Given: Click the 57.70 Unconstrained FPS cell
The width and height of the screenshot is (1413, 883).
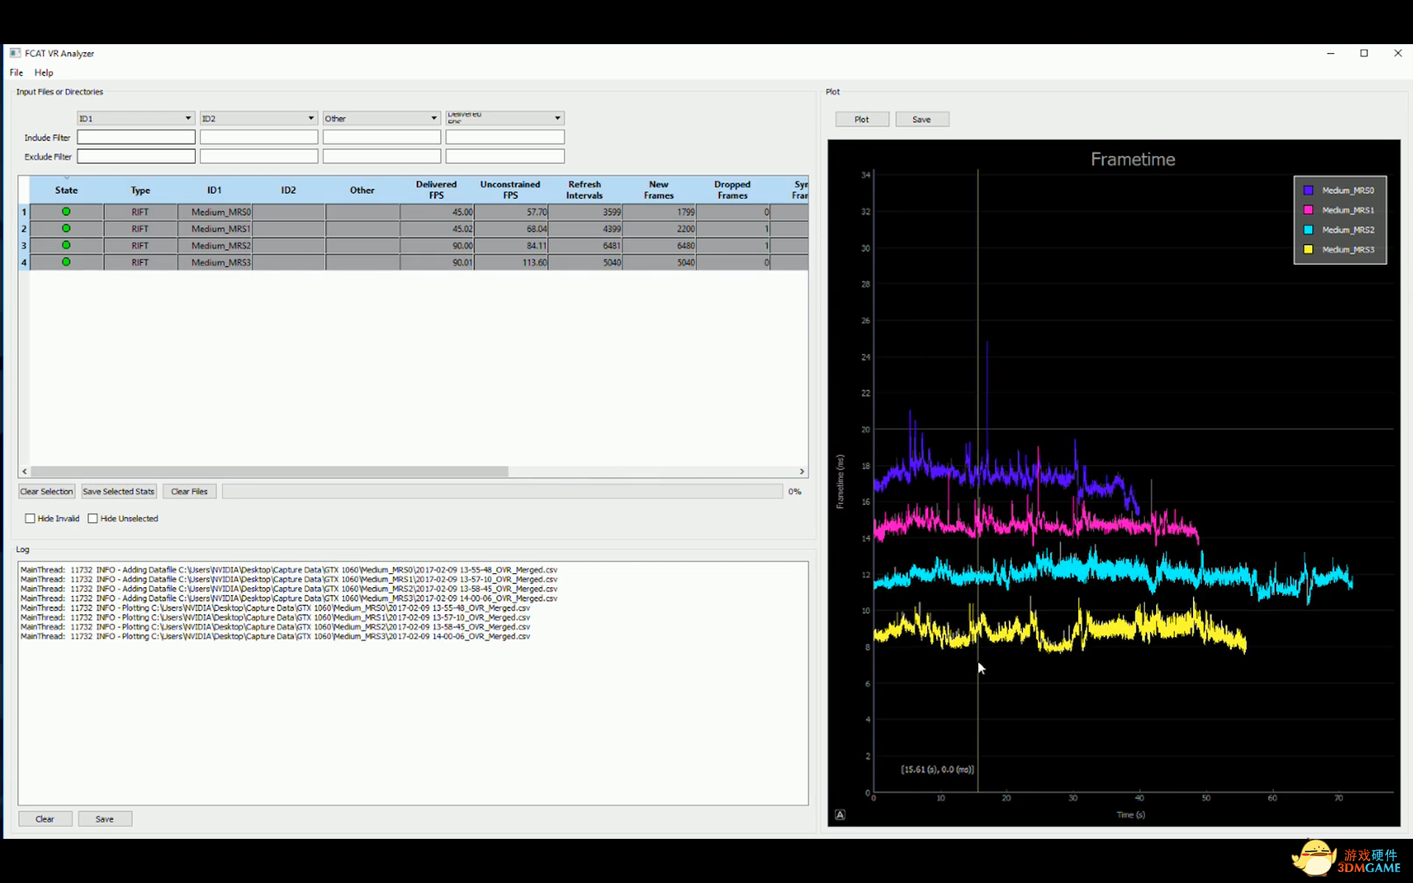Looking at the screenshot, I should [x=511, y=212].
